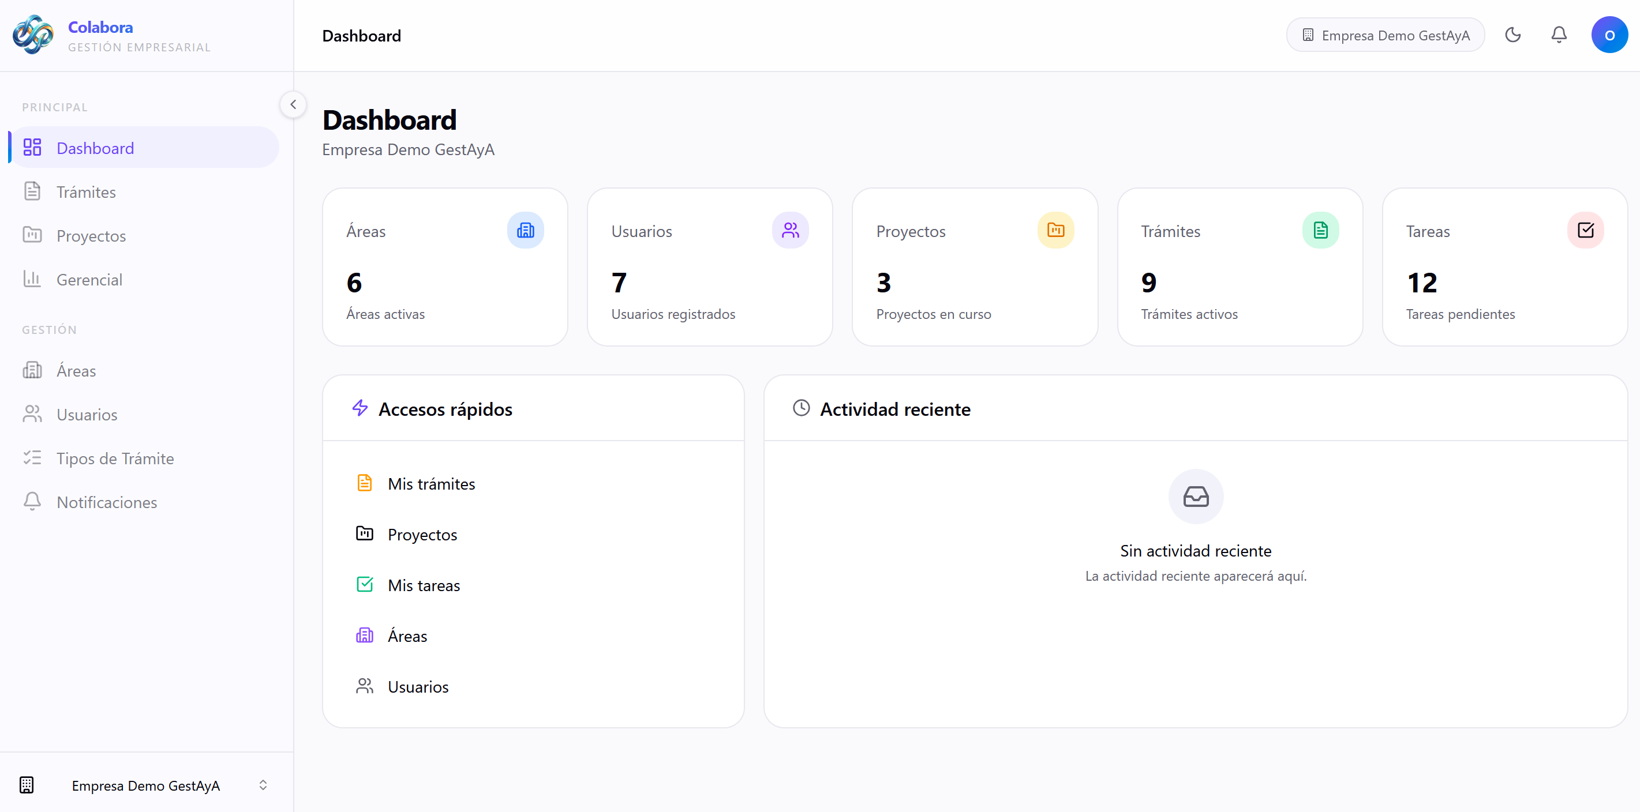
Task: Select Usuarios in quick access panel
Action: tap(418, 687)
